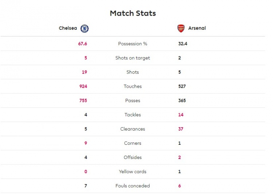Click the Touches stat label

tap(132, 86)
